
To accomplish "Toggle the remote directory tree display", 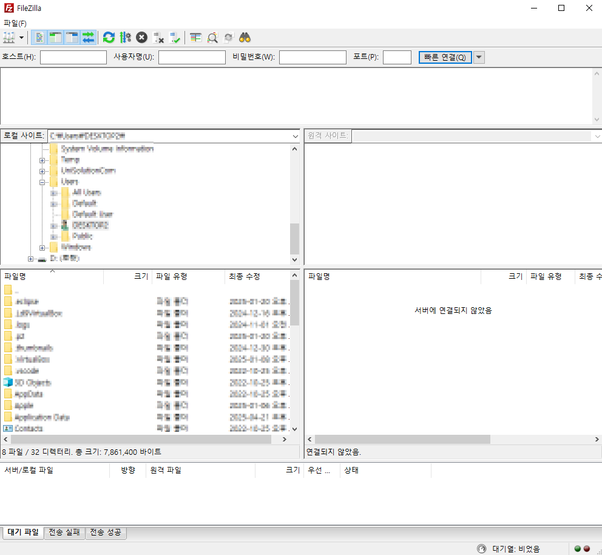I will [72, 38].
